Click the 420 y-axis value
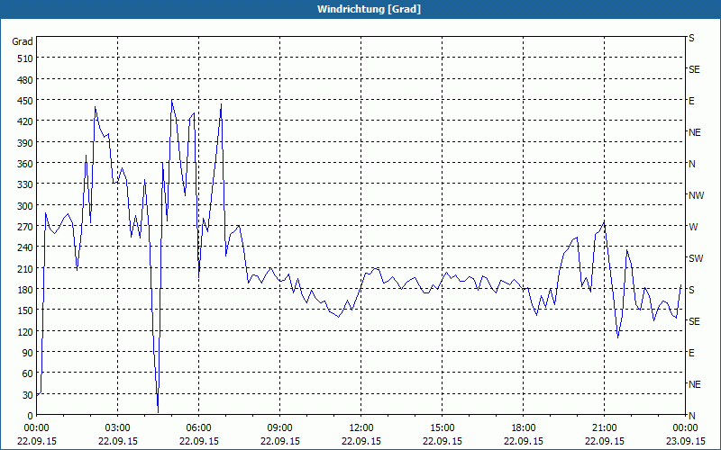 tap(26, 121)
